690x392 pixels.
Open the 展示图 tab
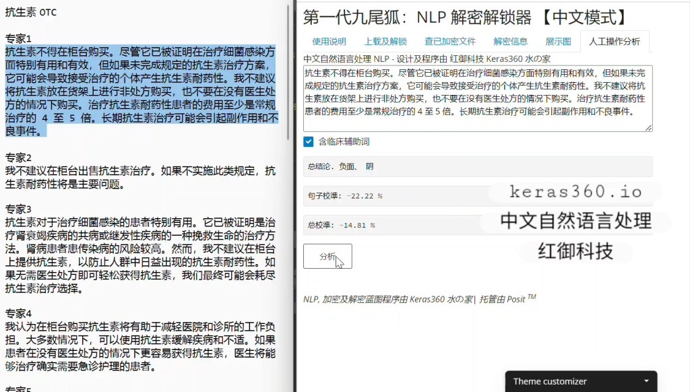point(558,41)
